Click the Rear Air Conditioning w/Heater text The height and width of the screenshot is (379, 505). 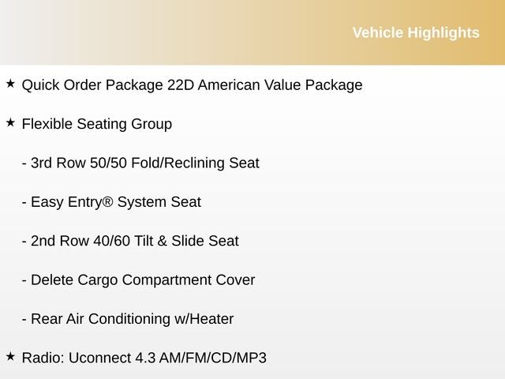pyautogui.click(x=132, y=319)
